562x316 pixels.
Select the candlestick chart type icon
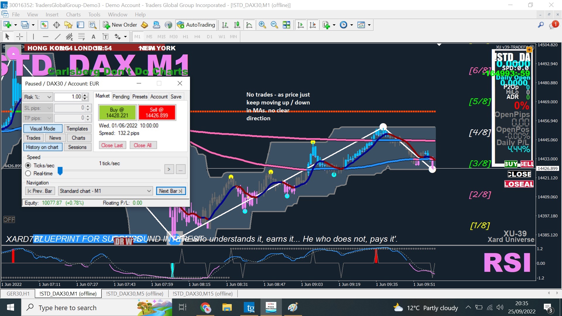(x=237, y=25)
